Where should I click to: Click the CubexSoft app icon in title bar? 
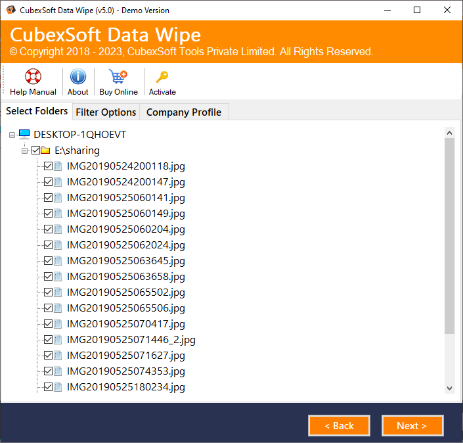click(9, 10)
